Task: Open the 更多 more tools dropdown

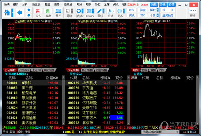Action: click(193, 13)
